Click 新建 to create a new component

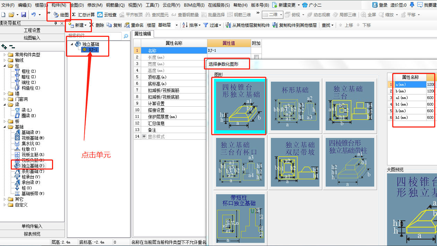(77, 25)
